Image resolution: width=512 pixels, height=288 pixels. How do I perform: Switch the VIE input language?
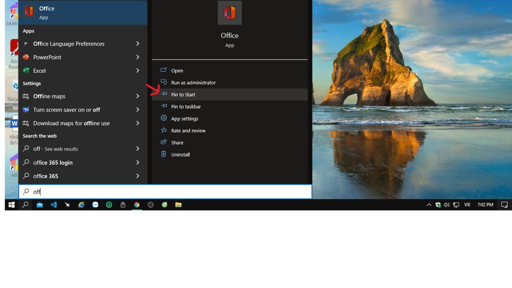[467, 204]
